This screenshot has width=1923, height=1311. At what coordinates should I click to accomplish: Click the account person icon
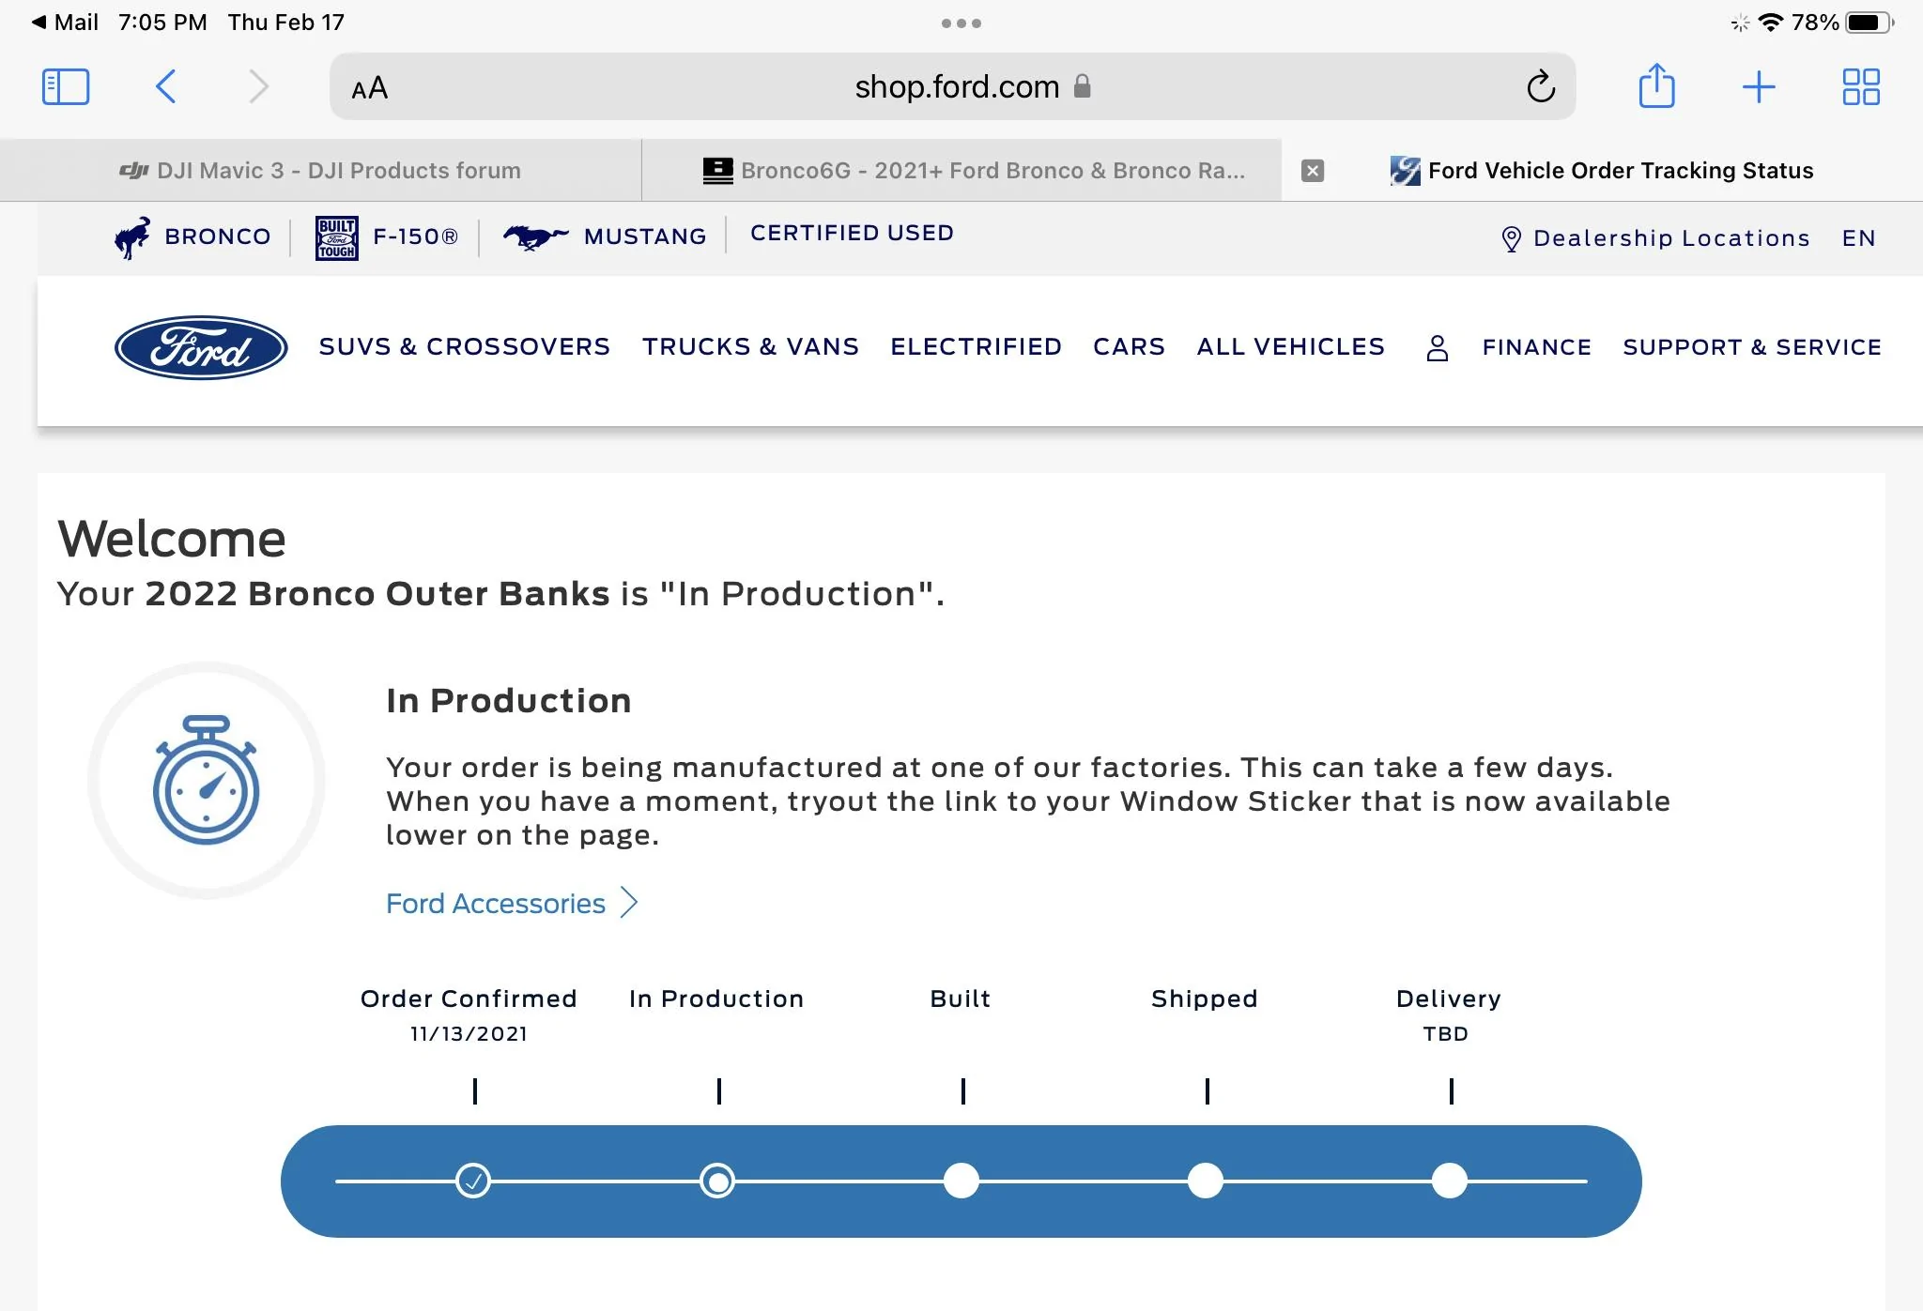(x=1437, y=348)
